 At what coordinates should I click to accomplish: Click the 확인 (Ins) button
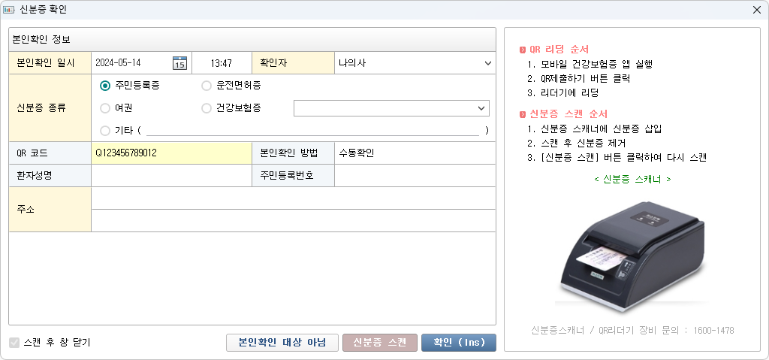[x=458, y=343]
